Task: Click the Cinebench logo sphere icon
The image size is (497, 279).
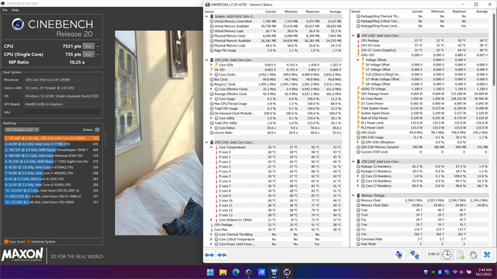Action: point(18,24)
